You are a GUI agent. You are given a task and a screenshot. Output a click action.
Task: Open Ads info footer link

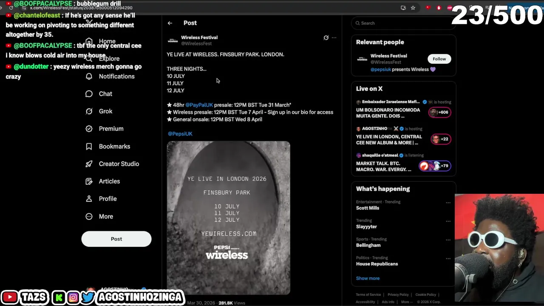(x=388, y=302)
